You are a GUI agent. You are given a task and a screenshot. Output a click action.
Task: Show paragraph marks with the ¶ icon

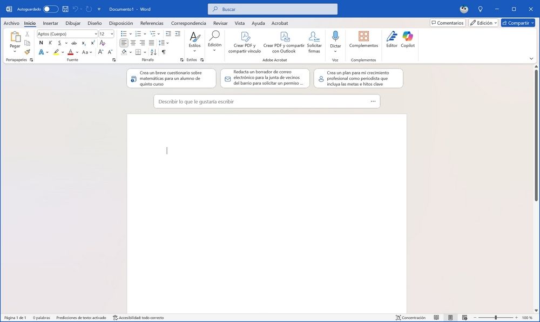click(x=163, y=52)
